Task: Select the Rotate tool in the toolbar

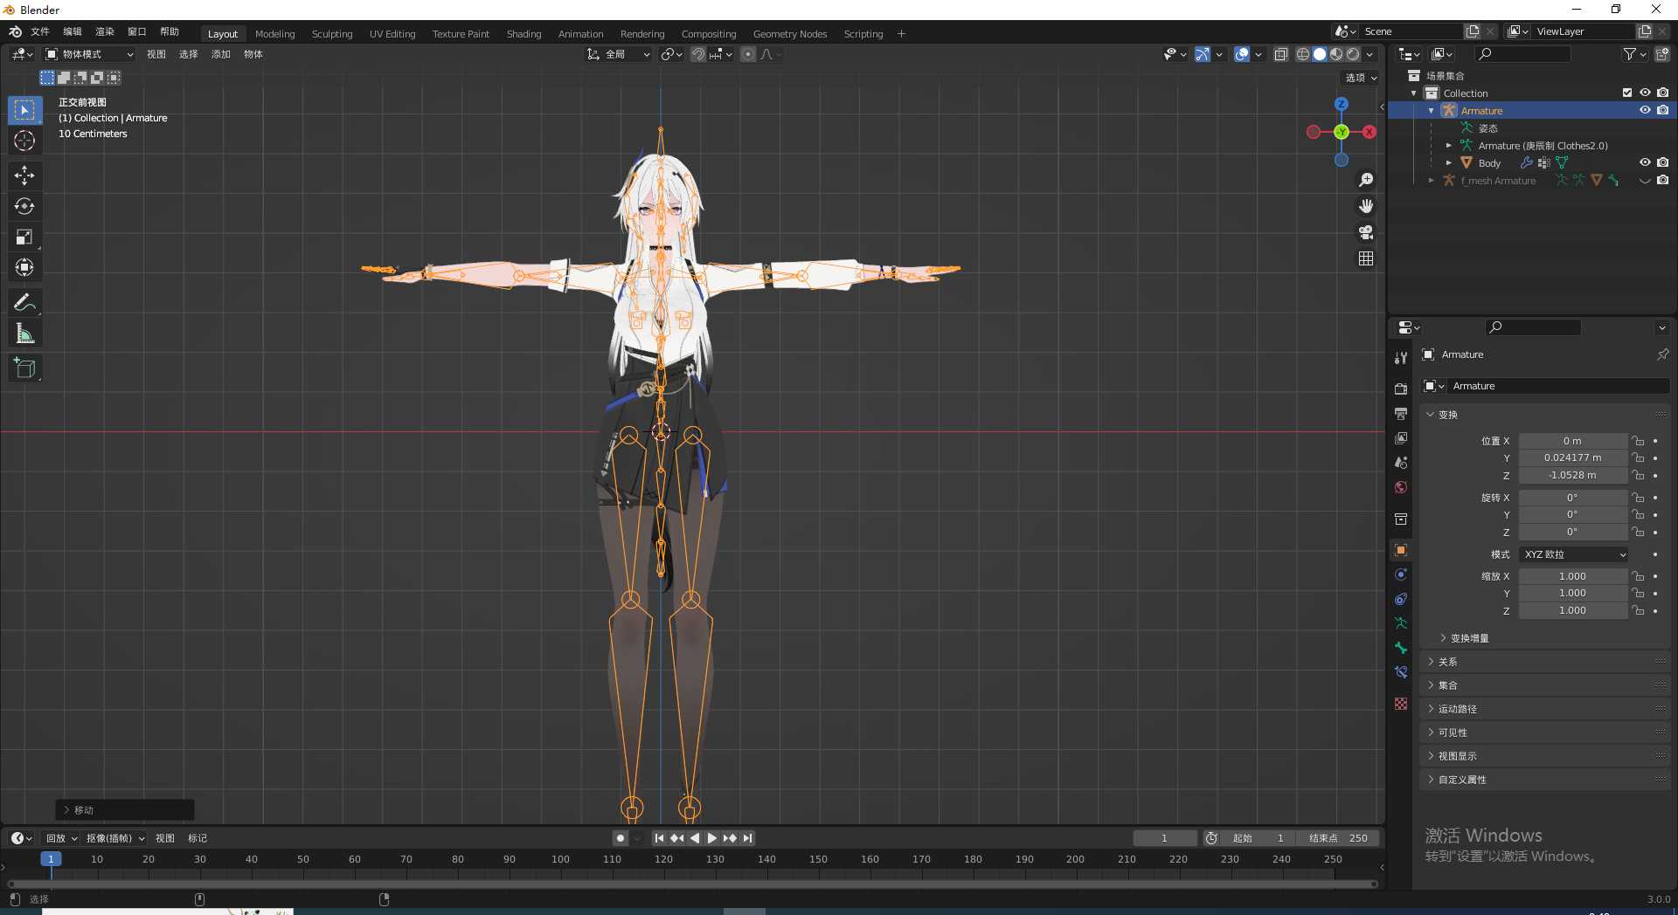Action: pyautogui.click(x=24, y=206)
